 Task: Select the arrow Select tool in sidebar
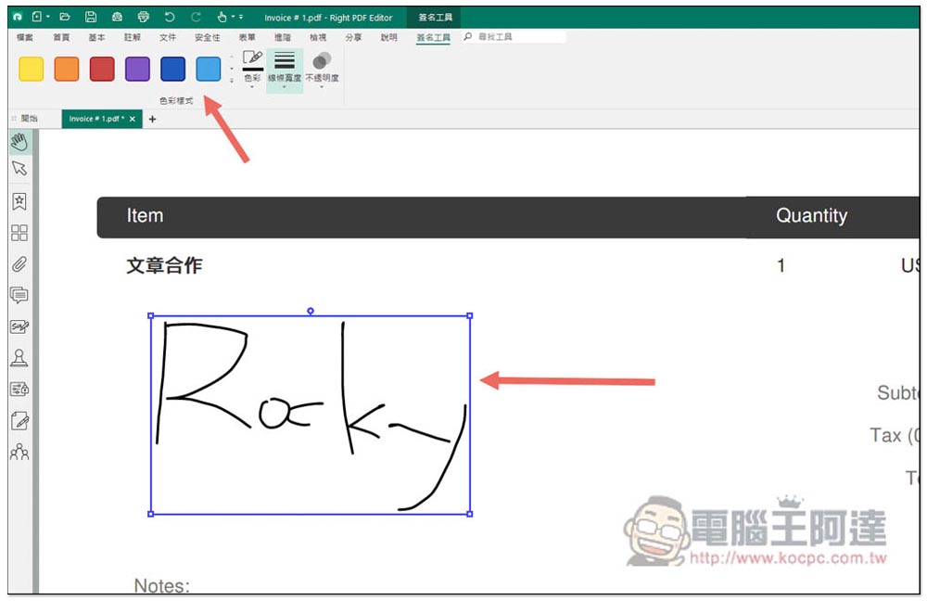(x=19, y=169)
